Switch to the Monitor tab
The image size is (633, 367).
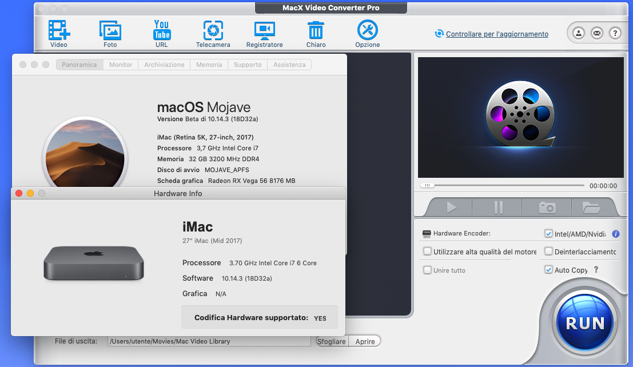pos(121,65)
